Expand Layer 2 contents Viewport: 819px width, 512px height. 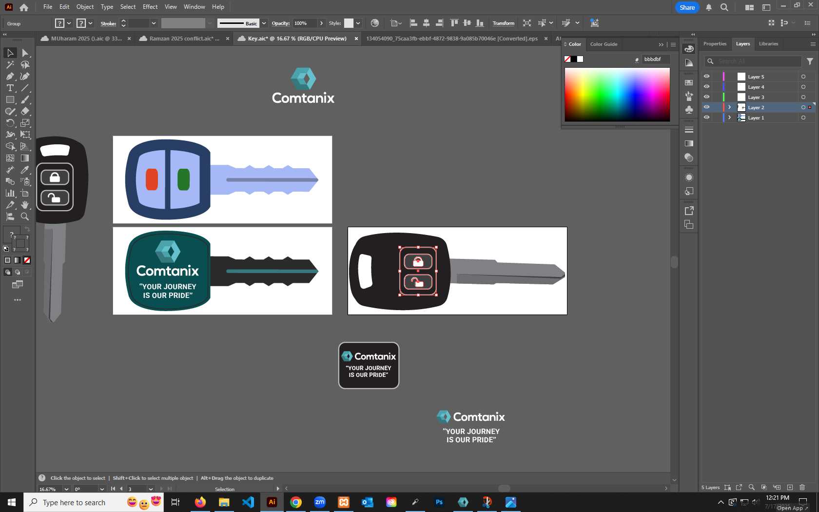coord(729,107)
